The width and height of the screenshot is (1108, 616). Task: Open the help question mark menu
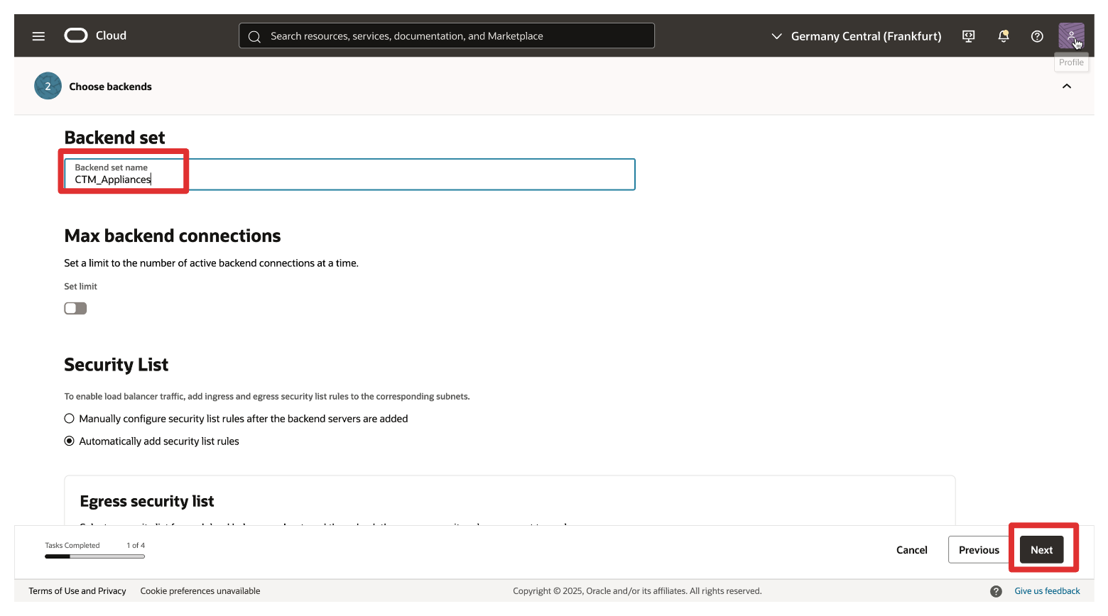point(1037,36)
